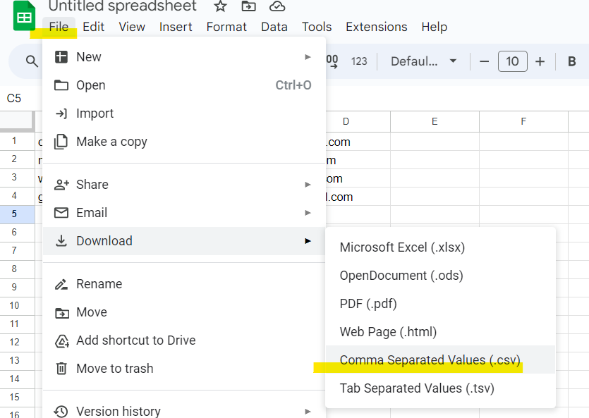Open the Insert menu
Viewport: 589px width, 418px height.
[176, 27]
